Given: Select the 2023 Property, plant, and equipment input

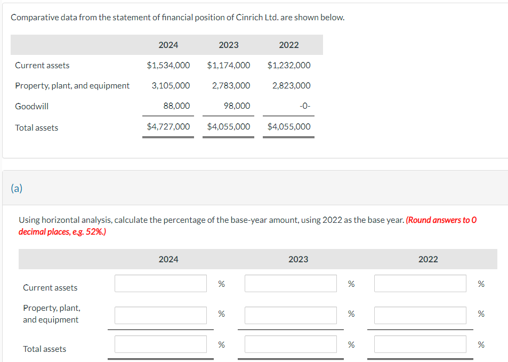Looking at the screenshot, I should (x=291, y=315).
